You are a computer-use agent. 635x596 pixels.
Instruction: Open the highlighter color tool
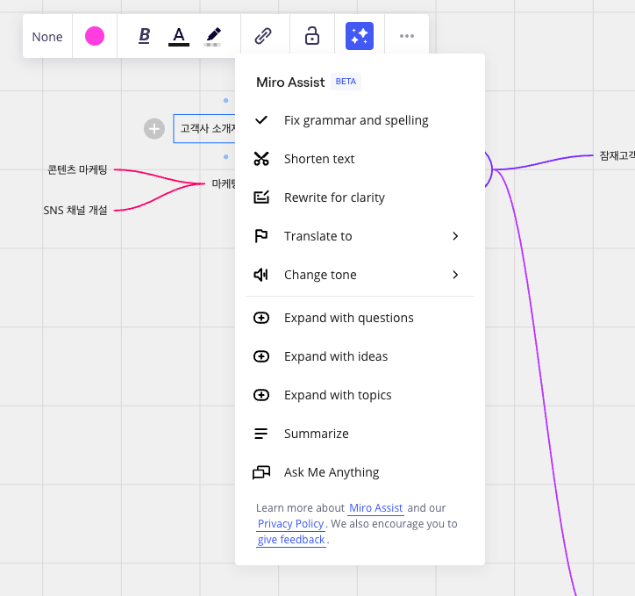pos(212,36)
